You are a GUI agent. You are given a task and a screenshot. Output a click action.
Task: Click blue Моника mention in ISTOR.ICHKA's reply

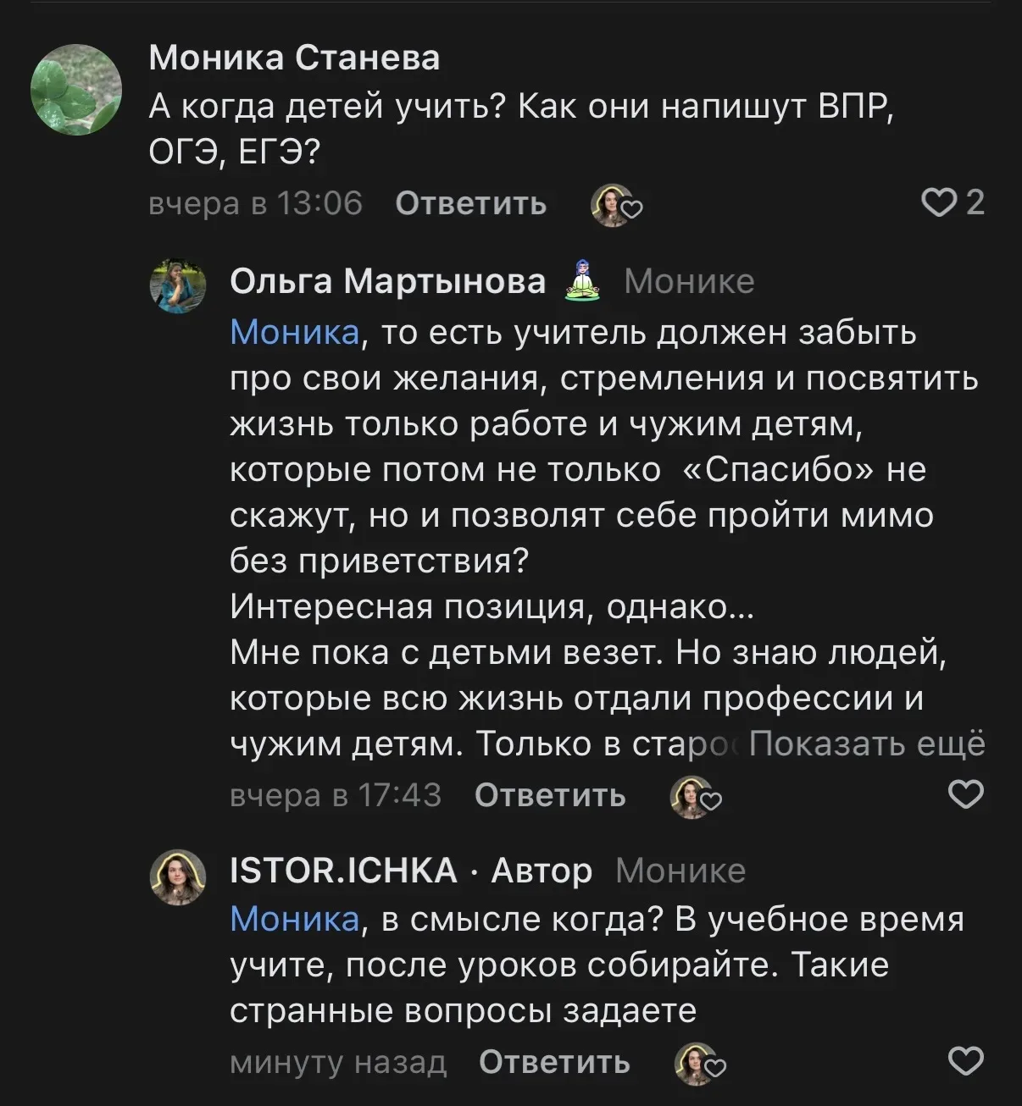tap(294, 920)
